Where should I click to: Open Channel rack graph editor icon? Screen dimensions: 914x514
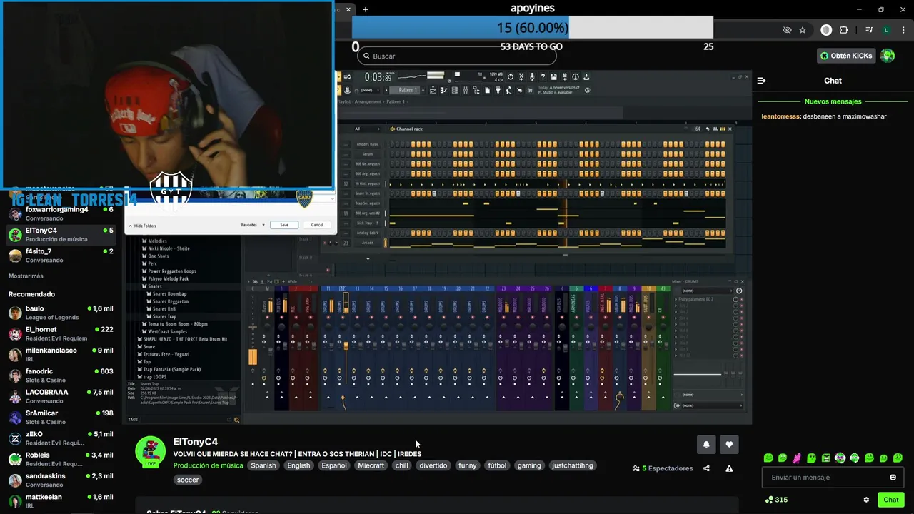[715, 128]
